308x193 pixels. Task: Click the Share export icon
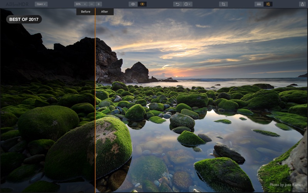click(x=302, y=4)
